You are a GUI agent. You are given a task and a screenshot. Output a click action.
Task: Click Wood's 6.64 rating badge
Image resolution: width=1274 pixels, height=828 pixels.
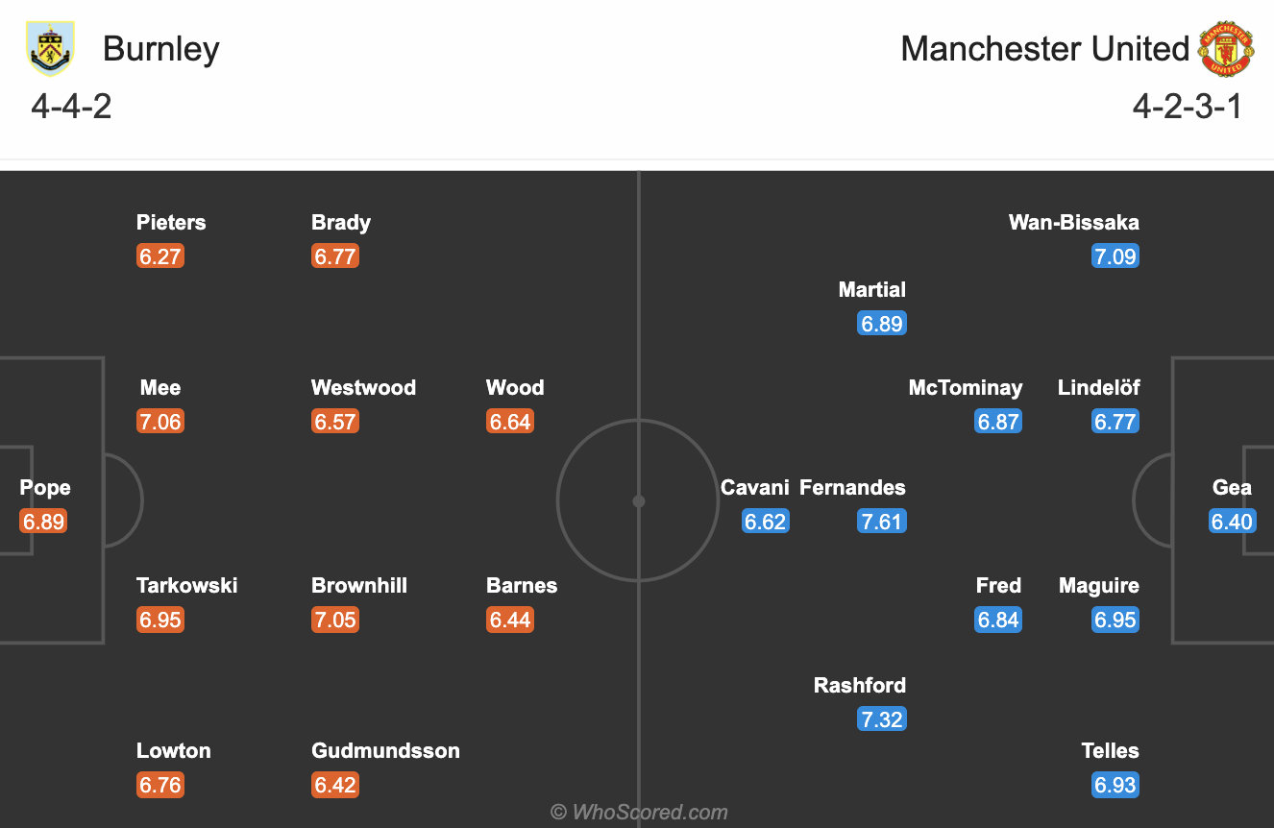(x=510, y=422)
